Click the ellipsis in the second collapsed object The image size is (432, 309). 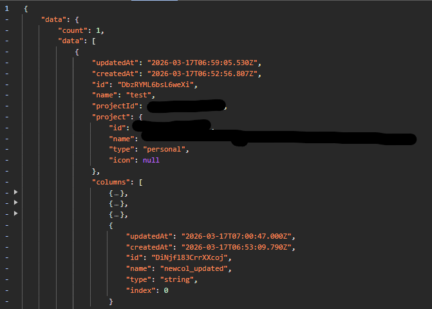117,204
